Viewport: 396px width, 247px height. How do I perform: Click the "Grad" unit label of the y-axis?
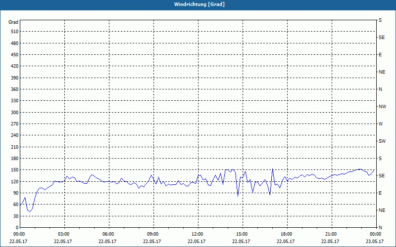pyautogui.click(x=13, y=22)
